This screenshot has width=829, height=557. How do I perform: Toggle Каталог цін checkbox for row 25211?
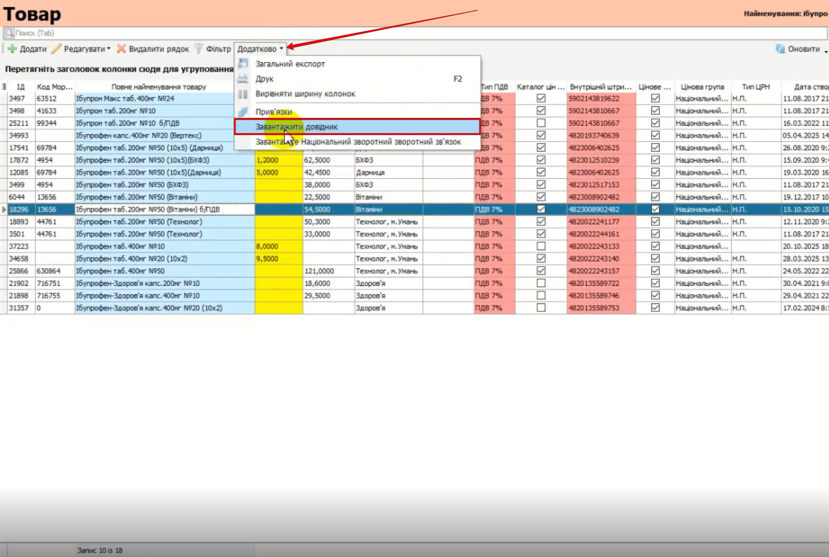coord(541,123)
